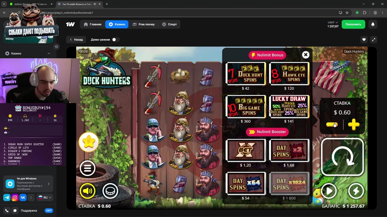
Task: Enable turbo mode lightning icon
Action: click(x=356, y=191)
